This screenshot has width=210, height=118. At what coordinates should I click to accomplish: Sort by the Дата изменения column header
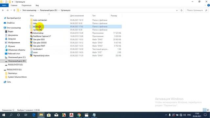(x=77, y=16)
